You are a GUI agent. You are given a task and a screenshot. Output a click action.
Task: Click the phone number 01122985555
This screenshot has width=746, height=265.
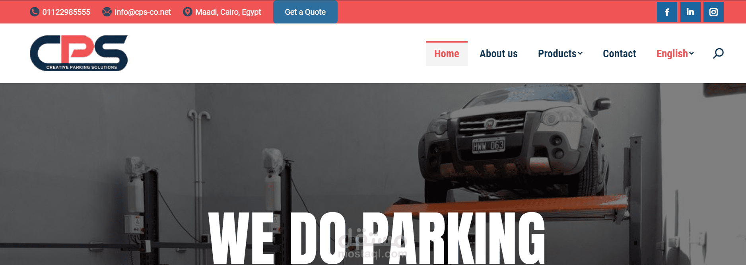point(66,12)
